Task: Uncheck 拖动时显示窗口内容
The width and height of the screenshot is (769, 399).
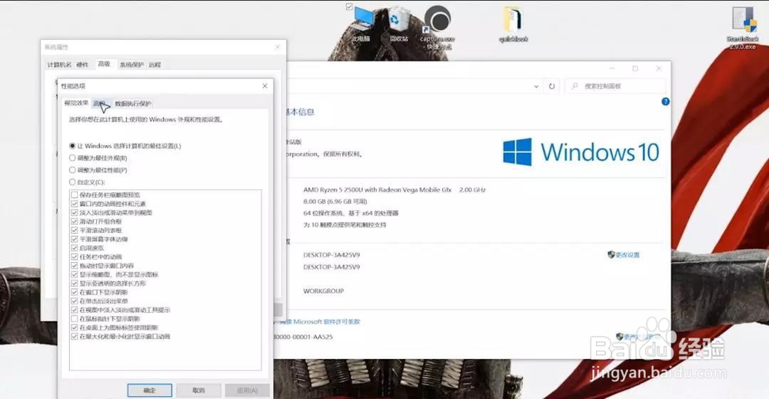Action: click(75, 266)
